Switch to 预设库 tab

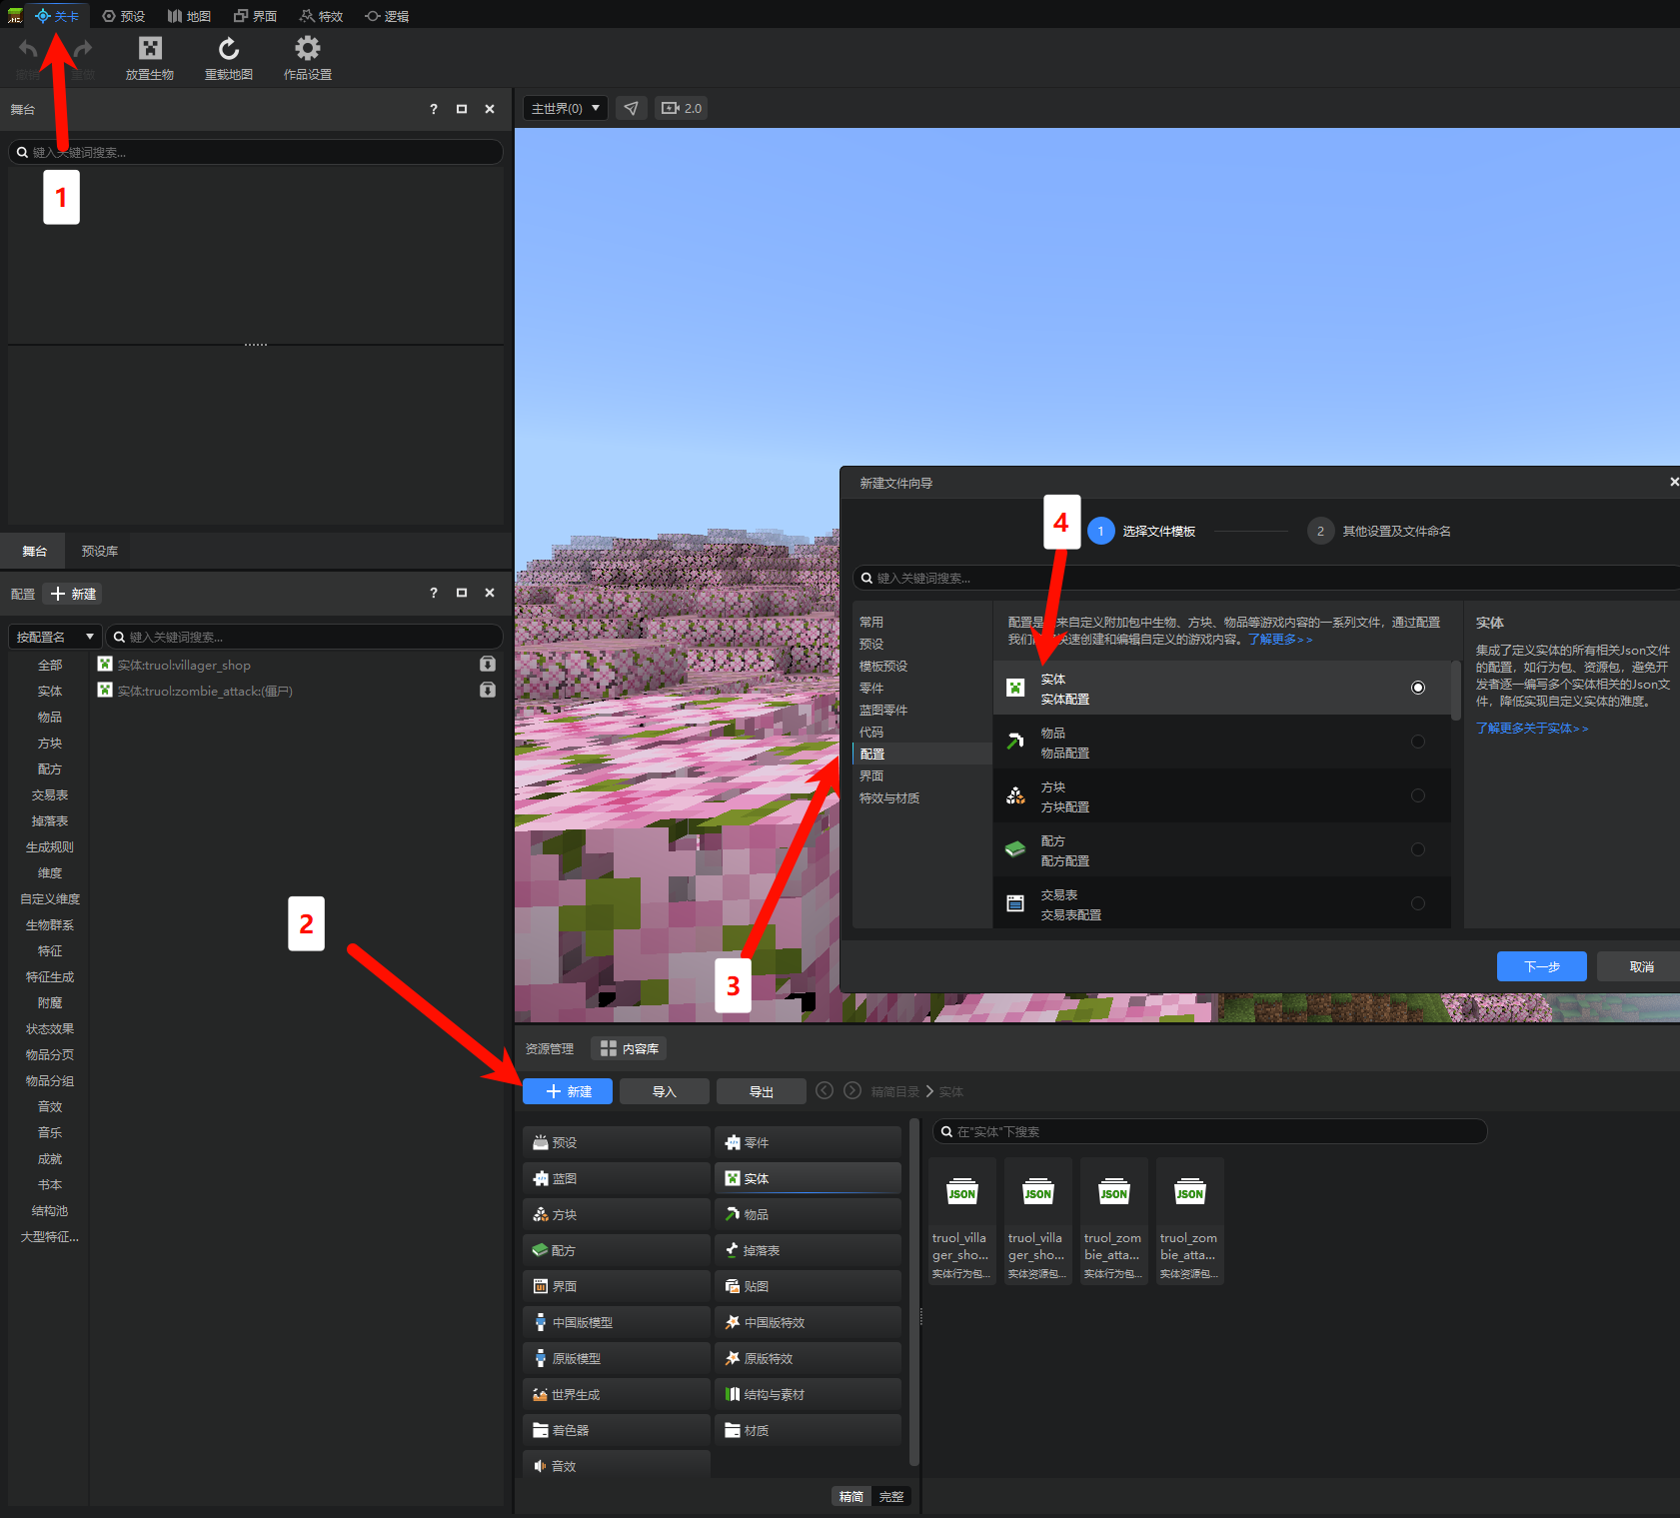click(100, 551)
